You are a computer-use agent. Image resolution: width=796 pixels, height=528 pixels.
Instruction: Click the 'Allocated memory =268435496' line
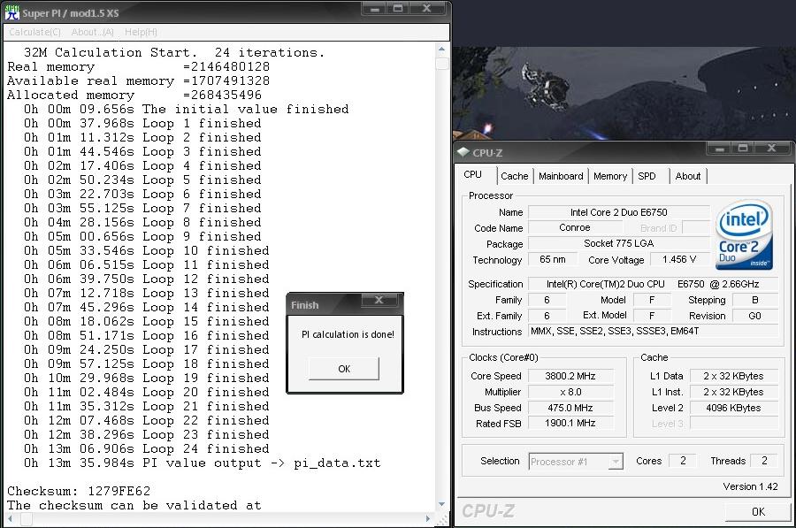click(x=134, y=96)
